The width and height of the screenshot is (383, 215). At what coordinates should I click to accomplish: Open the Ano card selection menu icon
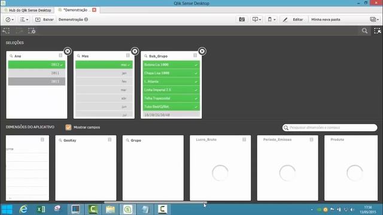click(x=60, y=56)
